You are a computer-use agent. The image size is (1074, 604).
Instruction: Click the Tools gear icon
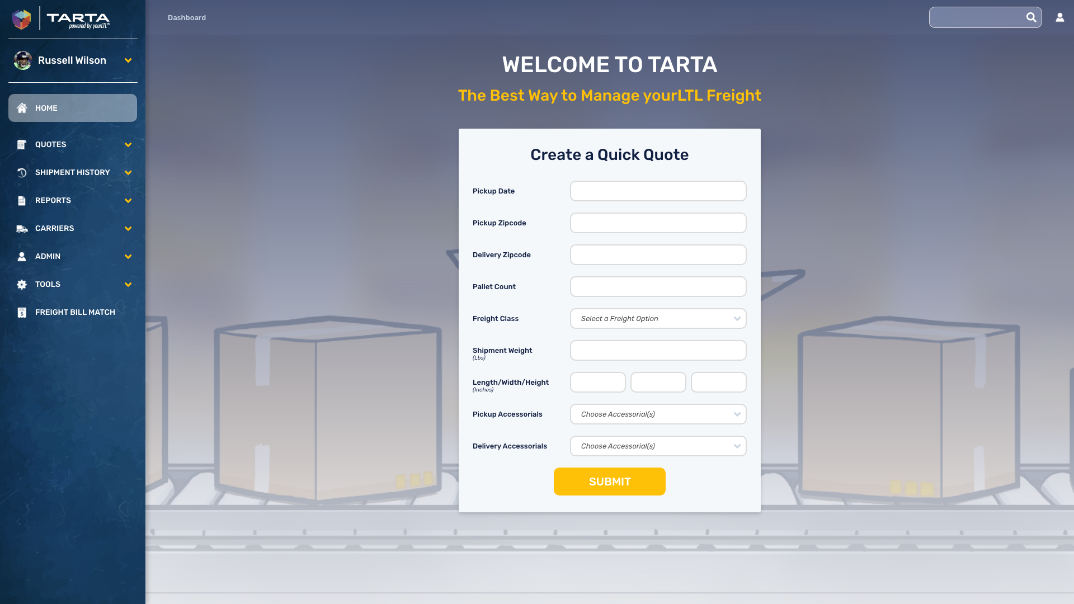click(22, 285)
